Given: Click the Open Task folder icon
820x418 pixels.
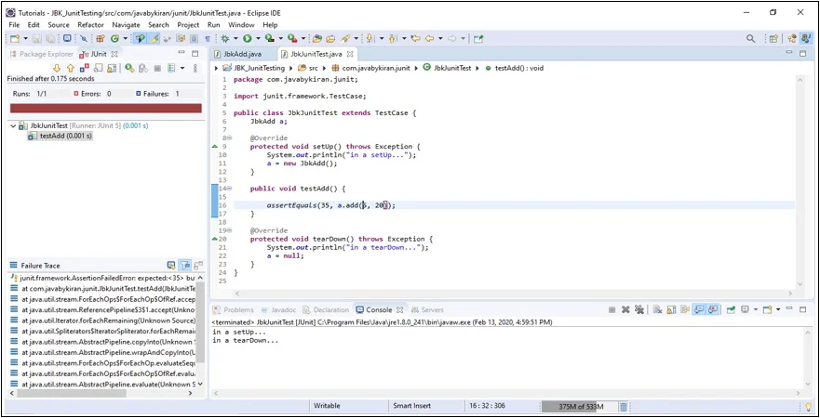Looking at the screenshot, I should [330, 39].
